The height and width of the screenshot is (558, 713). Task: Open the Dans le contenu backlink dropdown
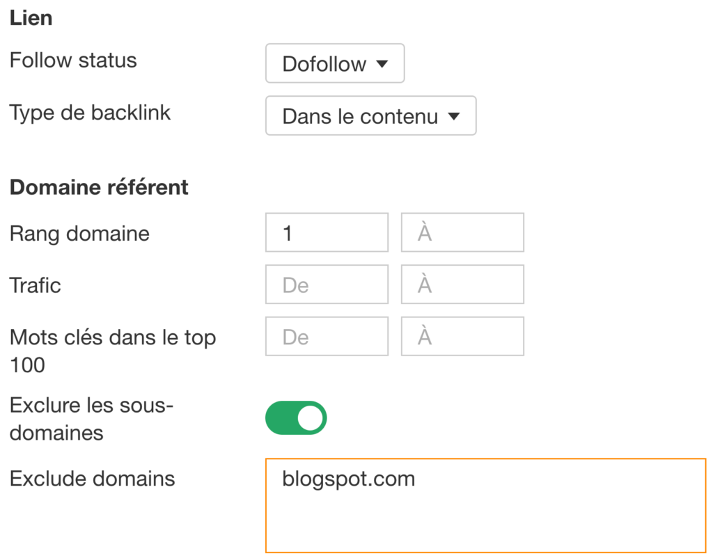[370, 115]
